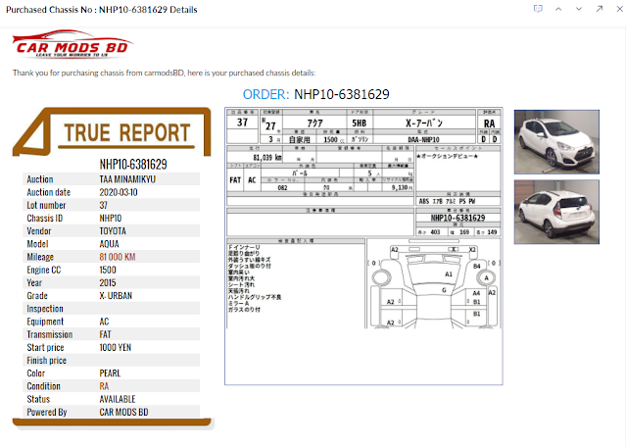626x447 pixels.
Task: Click the comment icon in the header
Action: click(x=538, y=9)
